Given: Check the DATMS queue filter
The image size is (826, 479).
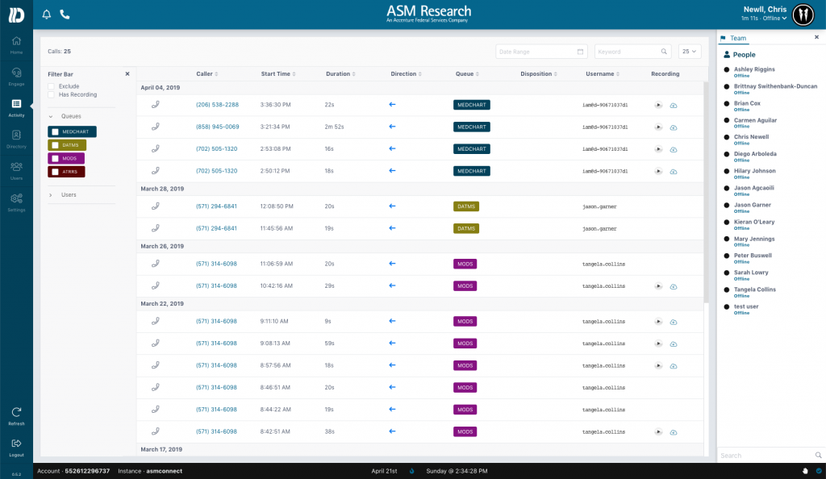Looking at the screenshot, I should (55, 145).
